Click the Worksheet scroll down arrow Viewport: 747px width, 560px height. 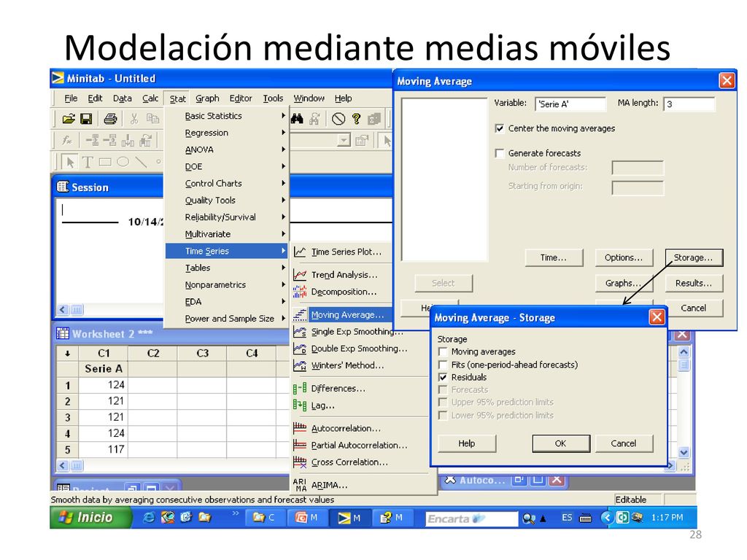coord(684,452)
